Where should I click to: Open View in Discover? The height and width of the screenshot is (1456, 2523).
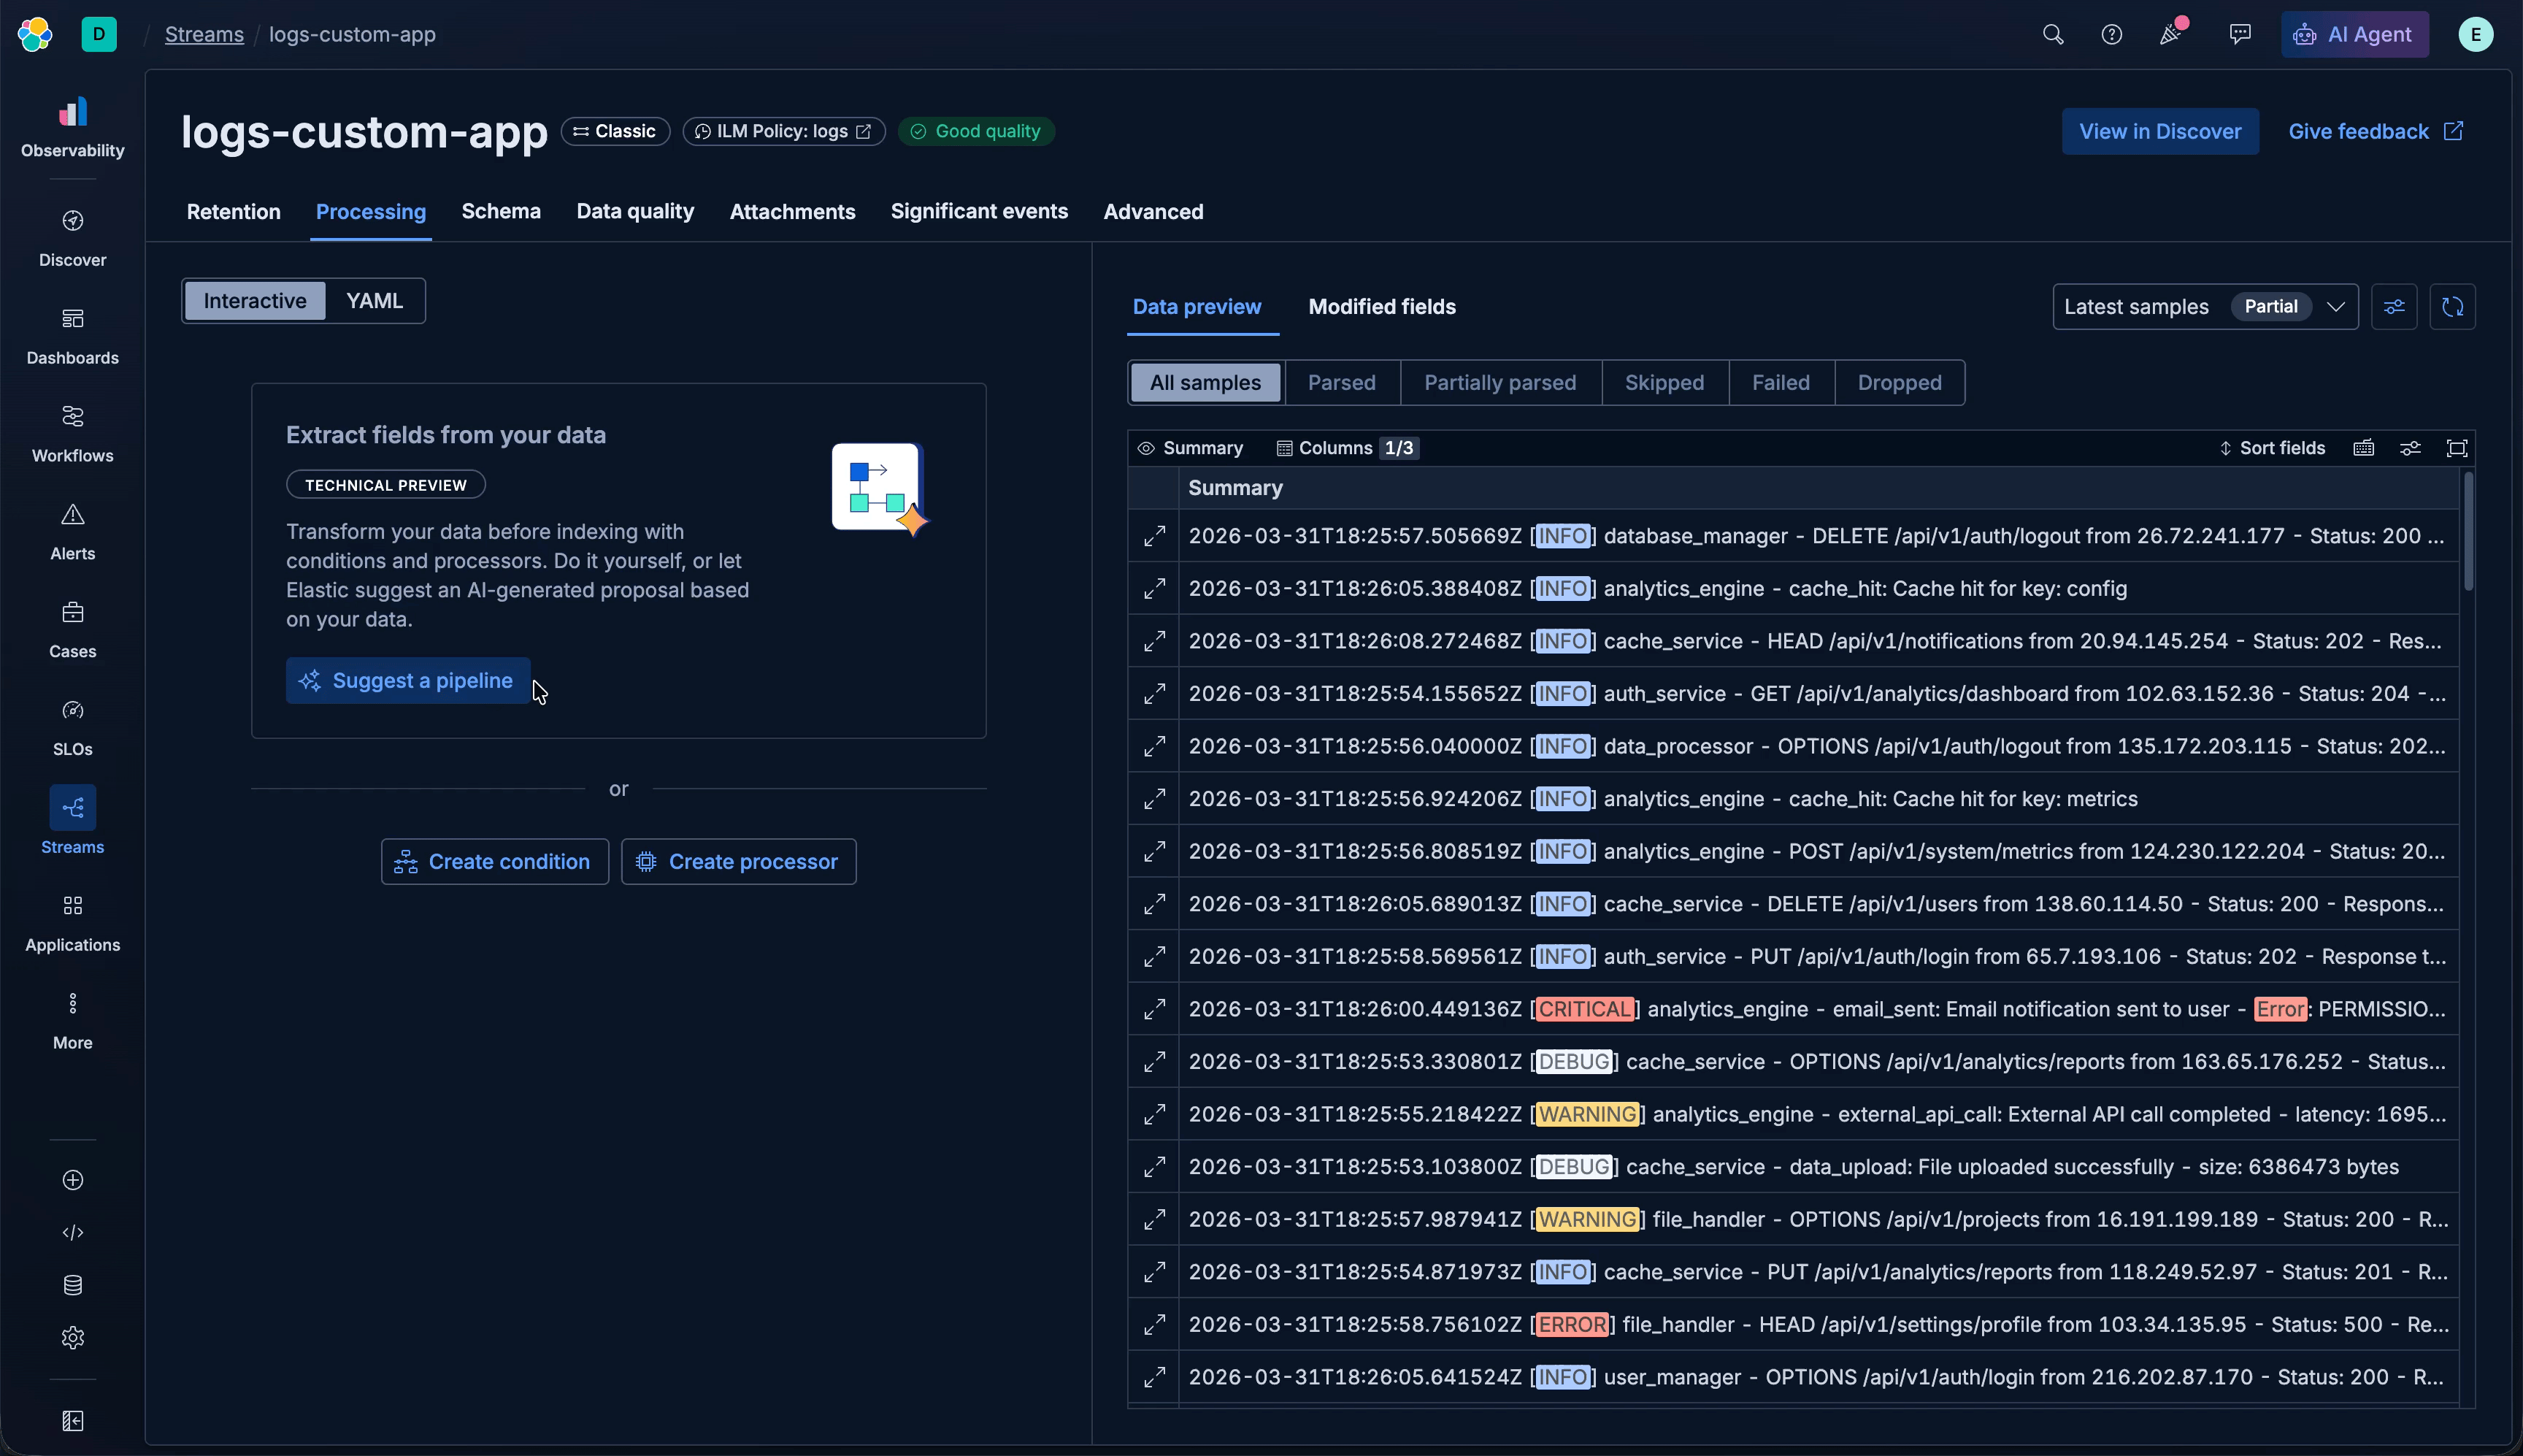[x=2159, y=131]
